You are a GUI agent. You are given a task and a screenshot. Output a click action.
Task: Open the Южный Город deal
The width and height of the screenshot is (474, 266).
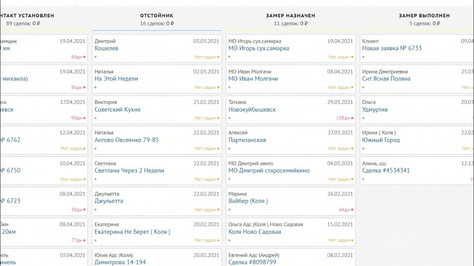[x=381, y=140]
